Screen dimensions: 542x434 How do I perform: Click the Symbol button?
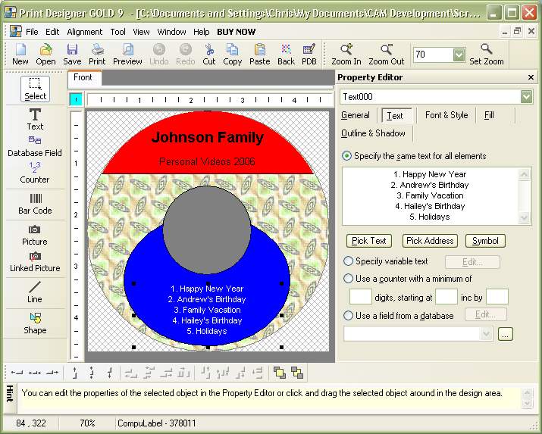[485, 241]
